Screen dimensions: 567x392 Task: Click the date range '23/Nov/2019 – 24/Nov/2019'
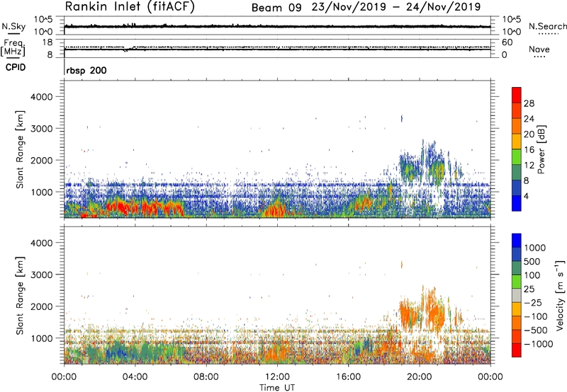tap(396, 7)
